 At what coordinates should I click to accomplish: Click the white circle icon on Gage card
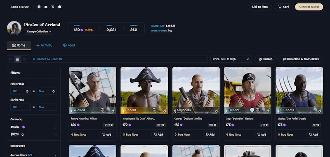point(252,110)
